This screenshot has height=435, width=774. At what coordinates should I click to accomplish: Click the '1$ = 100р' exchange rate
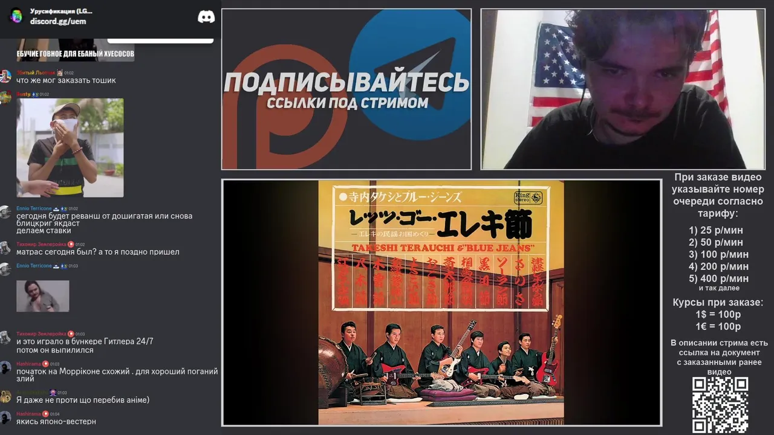(718, 314)
